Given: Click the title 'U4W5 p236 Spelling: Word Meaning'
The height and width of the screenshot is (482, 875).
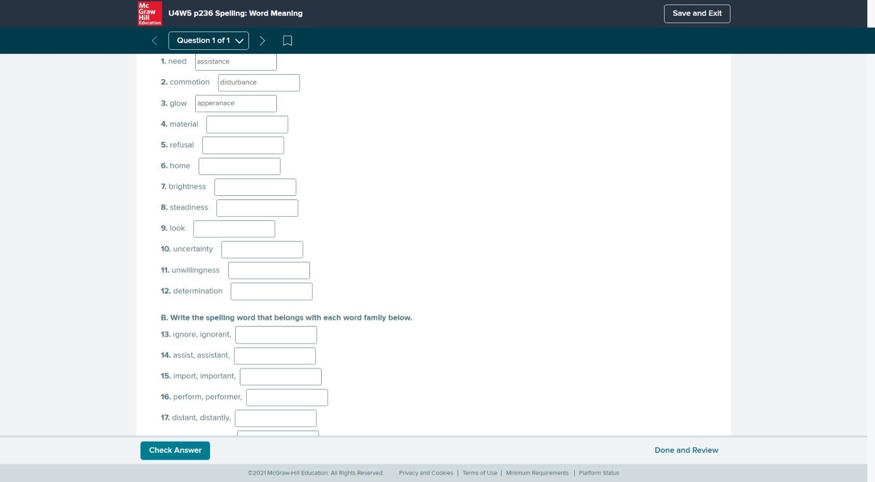Looking at the screenshot, I should [x=235, y=14].
